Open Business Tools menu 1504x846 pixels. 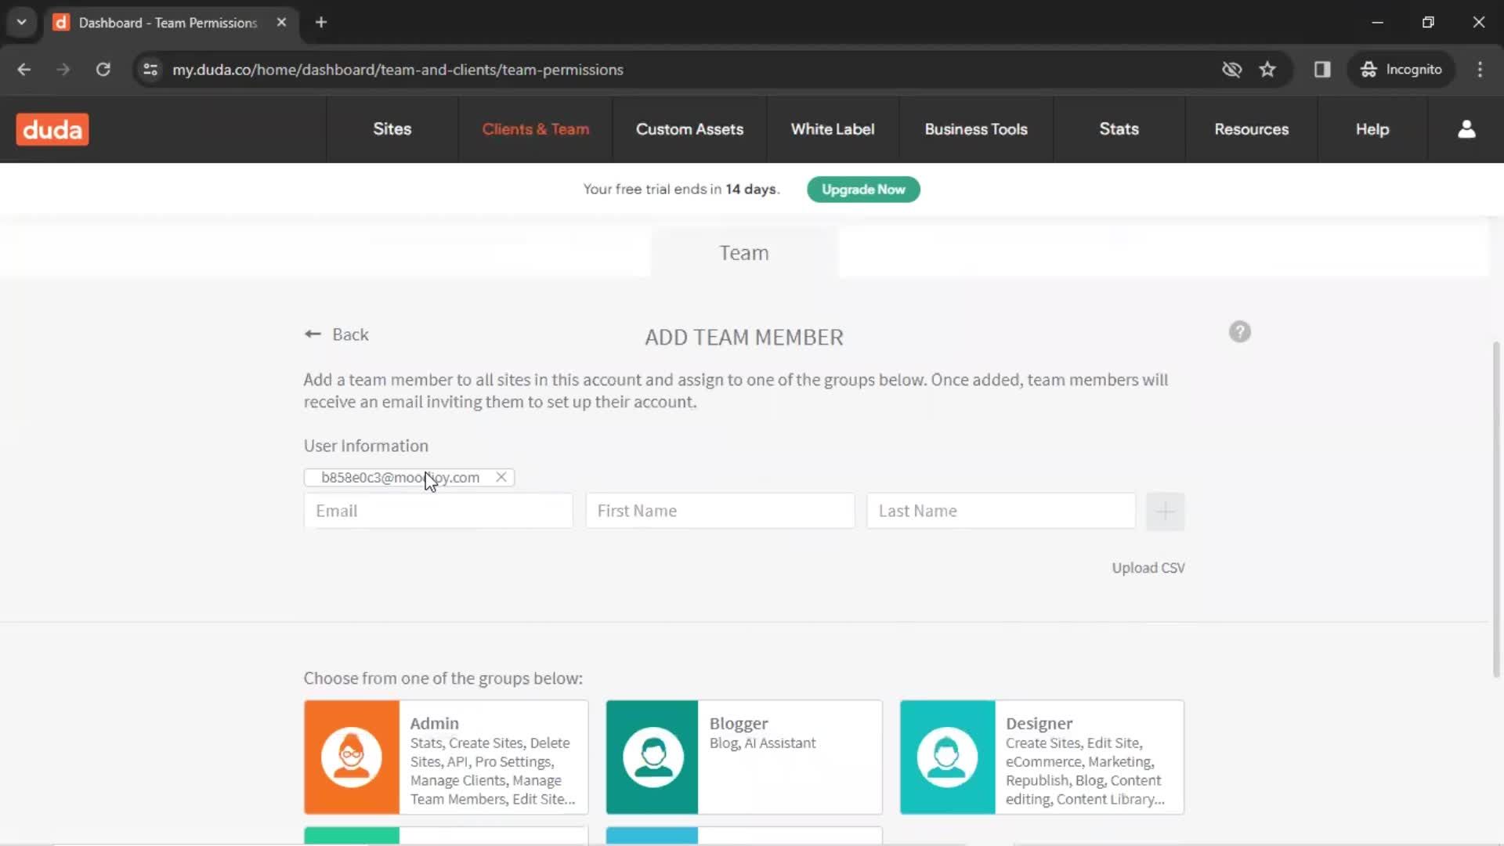click(x=976, y=129)
